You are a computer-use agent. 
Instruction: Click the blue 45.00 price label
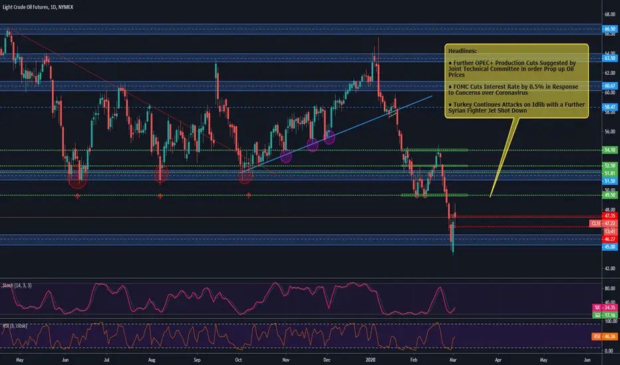coord(609,247)
